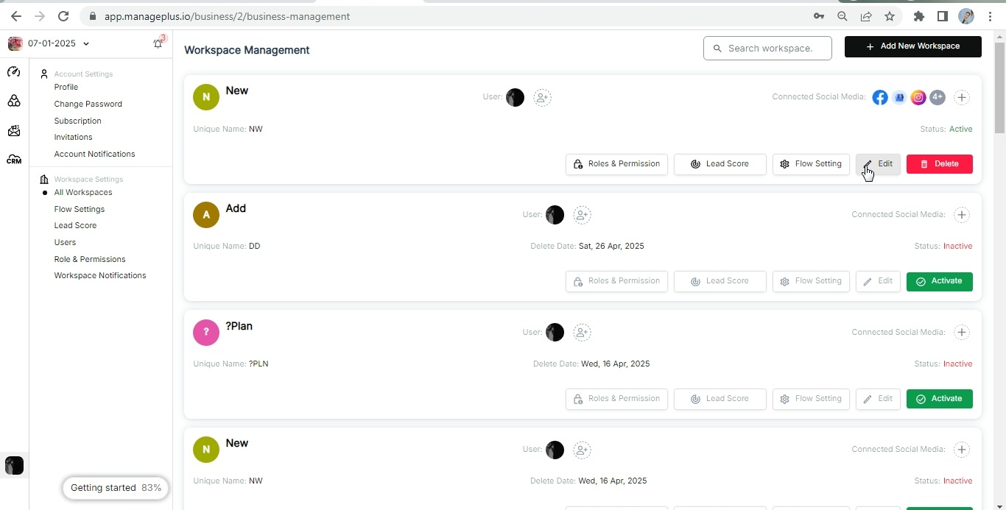Add a user to the ?Plan workspace
Screen dimensions: 1006x510
tap(582, 333)
